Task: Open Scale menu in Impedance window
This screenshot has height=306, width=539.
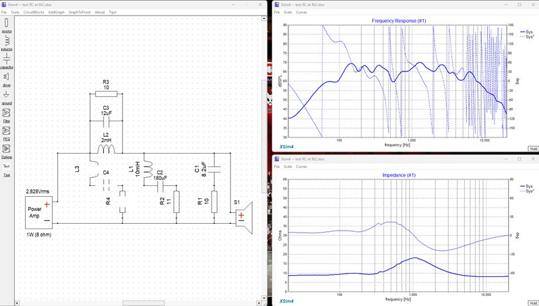Action: coord(288,166)
